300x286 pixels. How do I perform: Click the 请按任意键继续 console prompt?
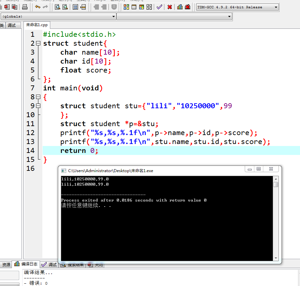(86, 206)
